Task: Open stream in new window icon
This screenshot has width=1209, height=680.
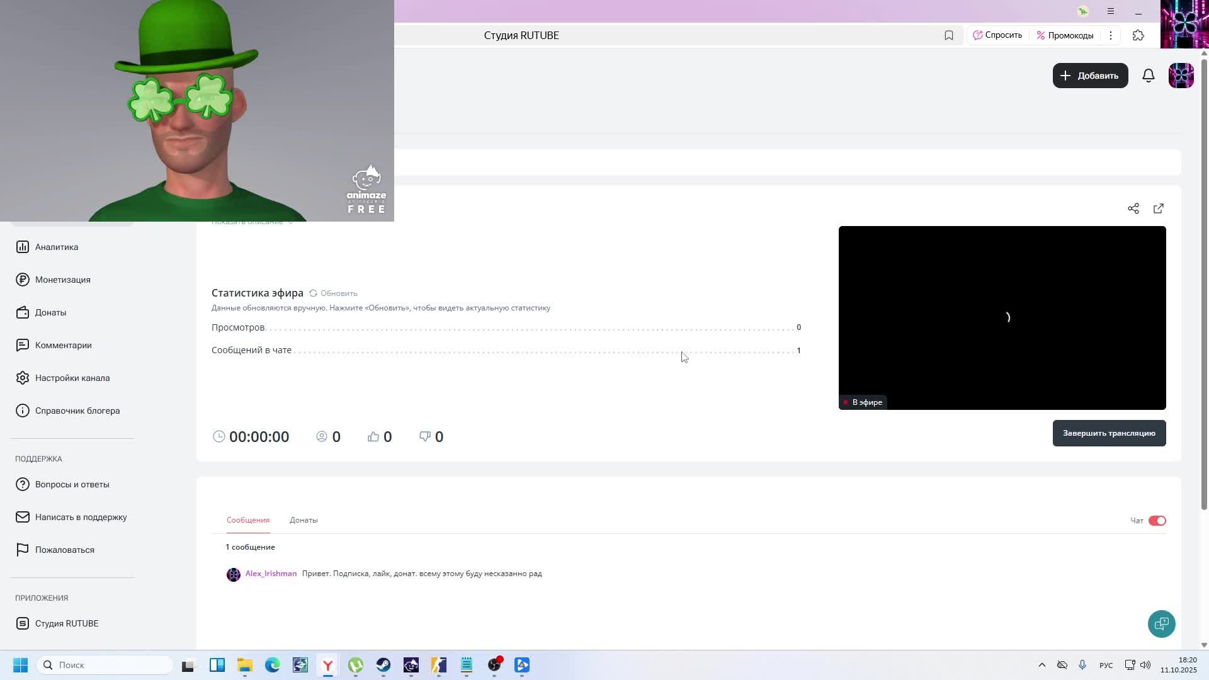Action: [1159, 208]
